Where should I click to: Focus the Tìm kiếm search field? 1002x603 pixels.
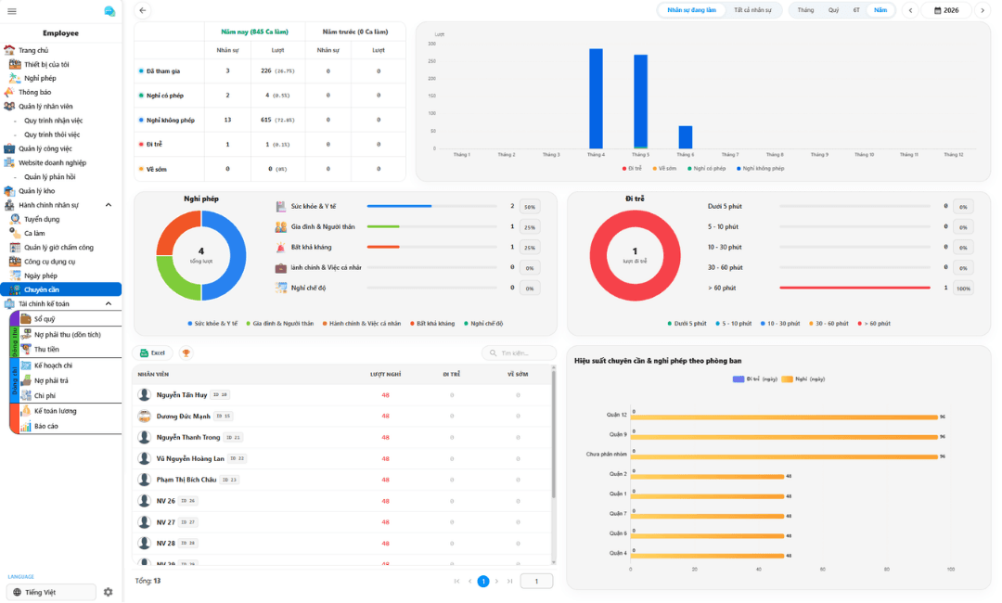click(519, 353)
